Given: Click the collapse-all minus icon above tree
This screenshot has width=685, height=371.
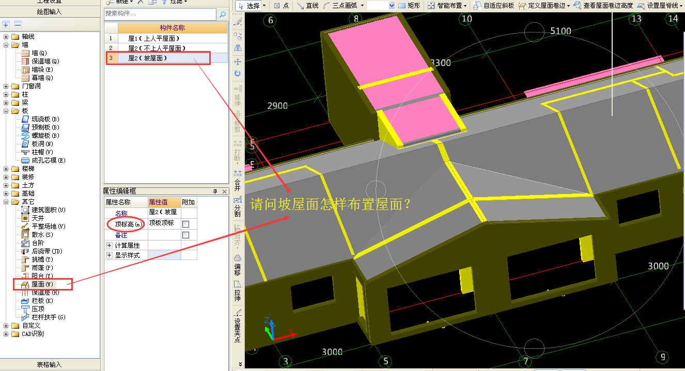Looking at the screenshot, I should [18, 24].
